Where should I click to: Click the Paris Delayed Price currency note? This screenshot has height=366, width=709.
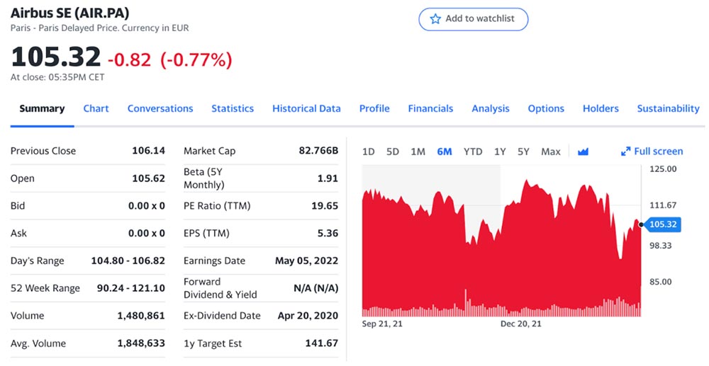(100, 28)
